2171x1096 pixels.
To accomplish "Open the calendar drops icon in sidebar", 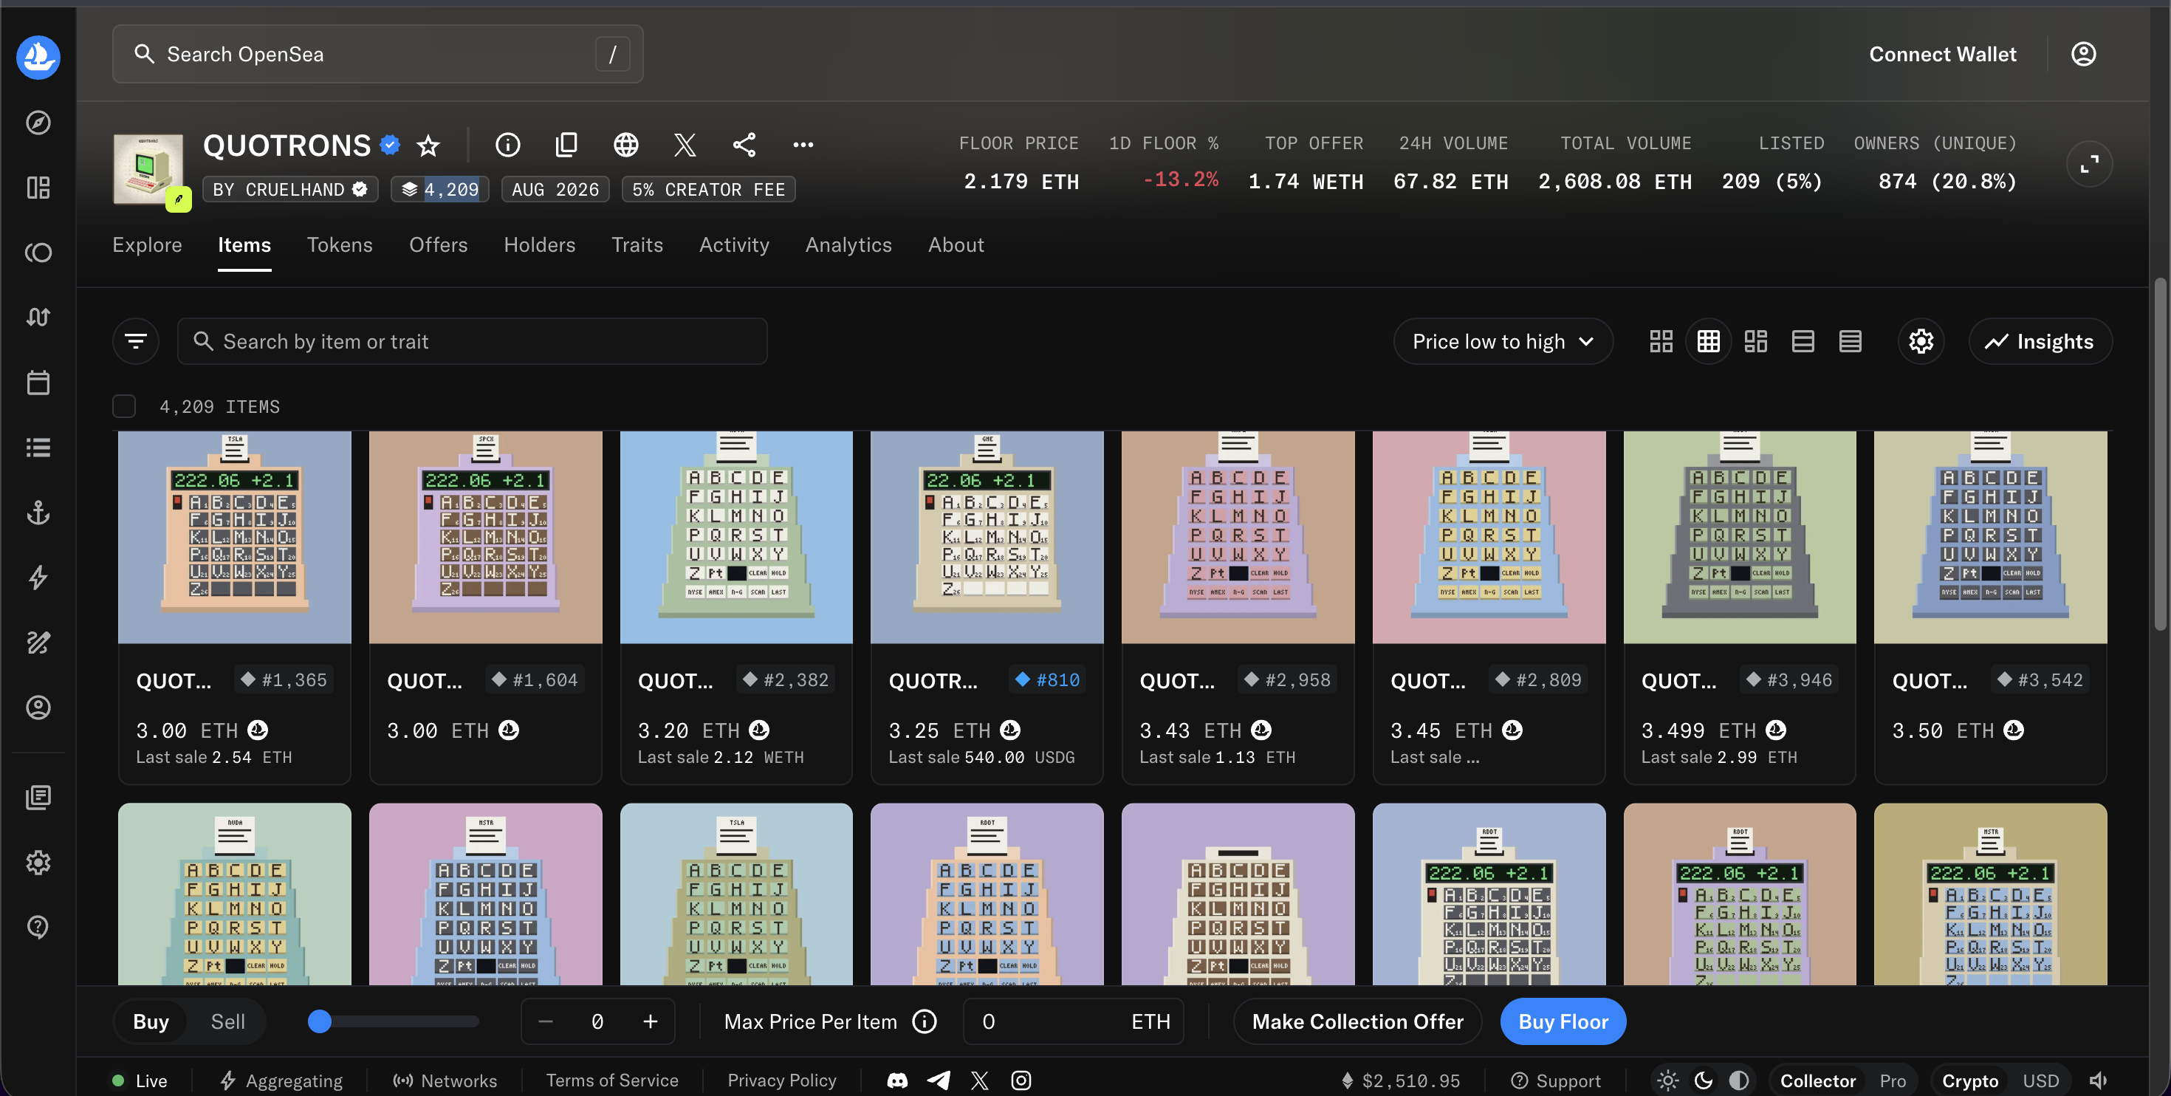I will pos(38,383).
